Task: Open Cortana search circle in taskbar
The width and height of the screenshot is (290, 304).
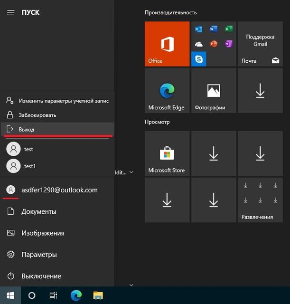Action: click(x=32, y=295)
